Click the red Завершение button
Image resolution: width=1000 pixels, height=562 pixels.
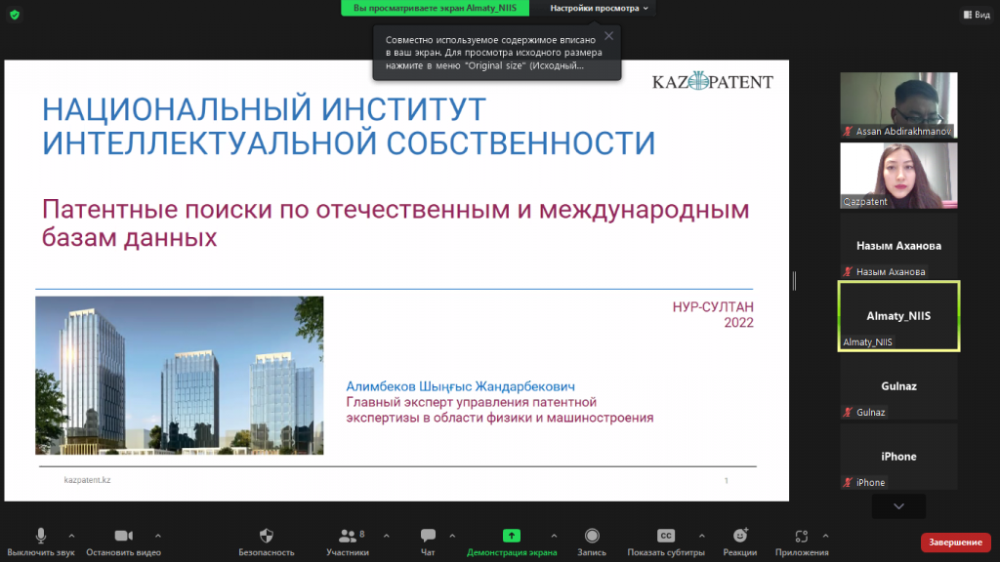pos(955,542)
